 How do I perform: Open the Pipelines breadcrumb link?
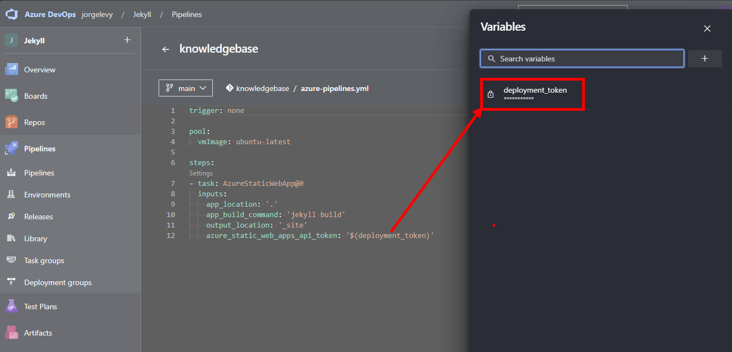[x=187, y=14]
